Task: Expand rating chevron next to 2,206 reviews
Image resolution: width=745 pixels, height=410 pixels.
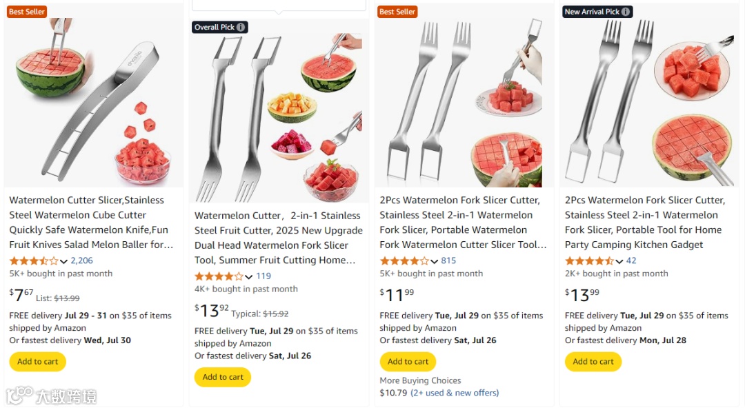Action: tap(63, 261)
